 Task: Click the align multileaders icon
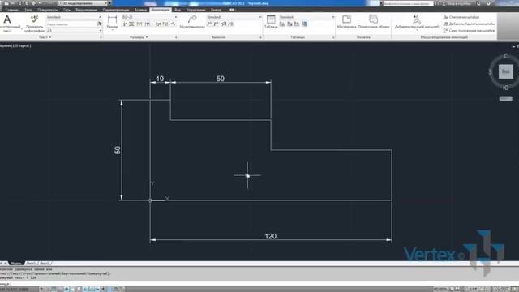(224, 24)
